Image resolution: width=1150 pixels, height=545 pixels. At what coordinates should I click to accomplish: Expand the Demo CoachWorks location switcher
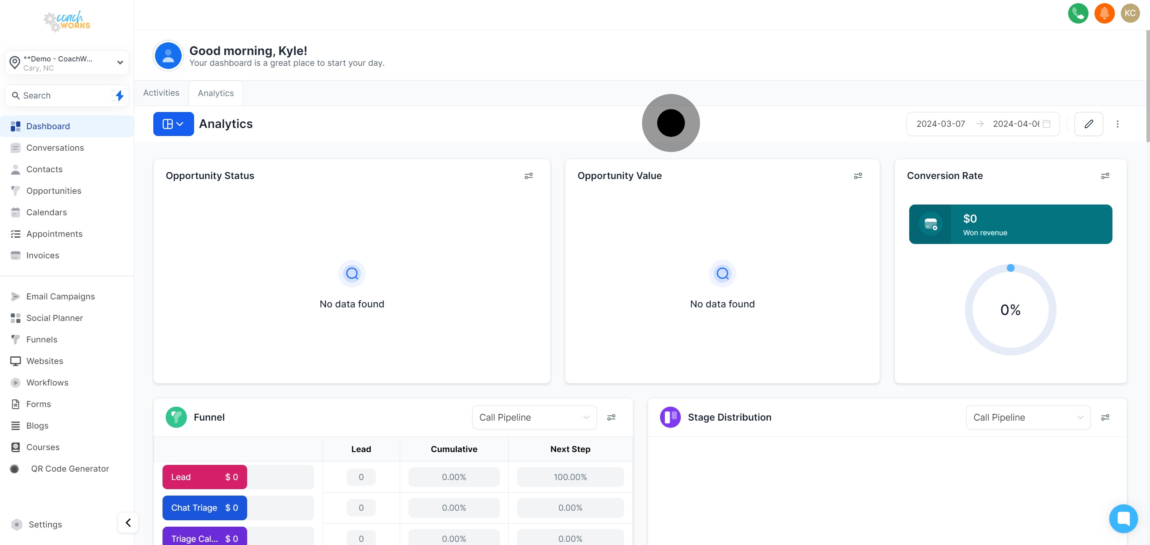click(67, 63)
